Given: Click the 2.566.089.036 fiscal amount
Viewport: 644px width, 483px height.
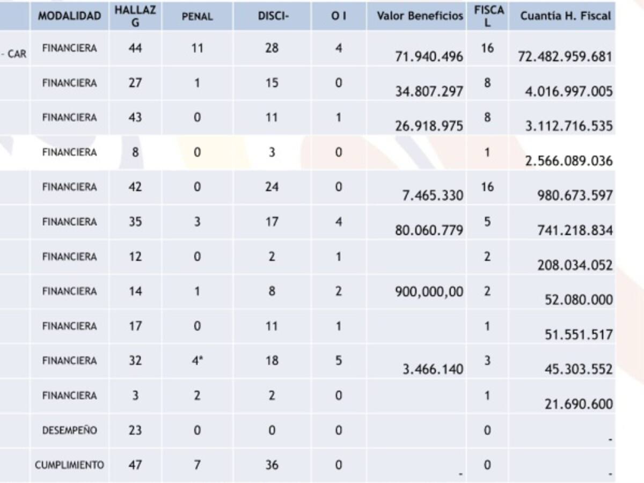Looking at the screenshot, I should (569, 161).
